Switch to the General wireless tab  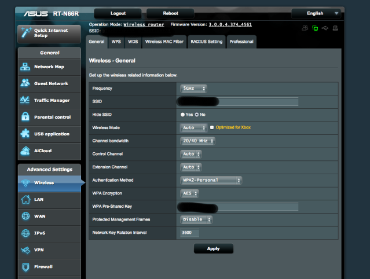coord(97,42)
